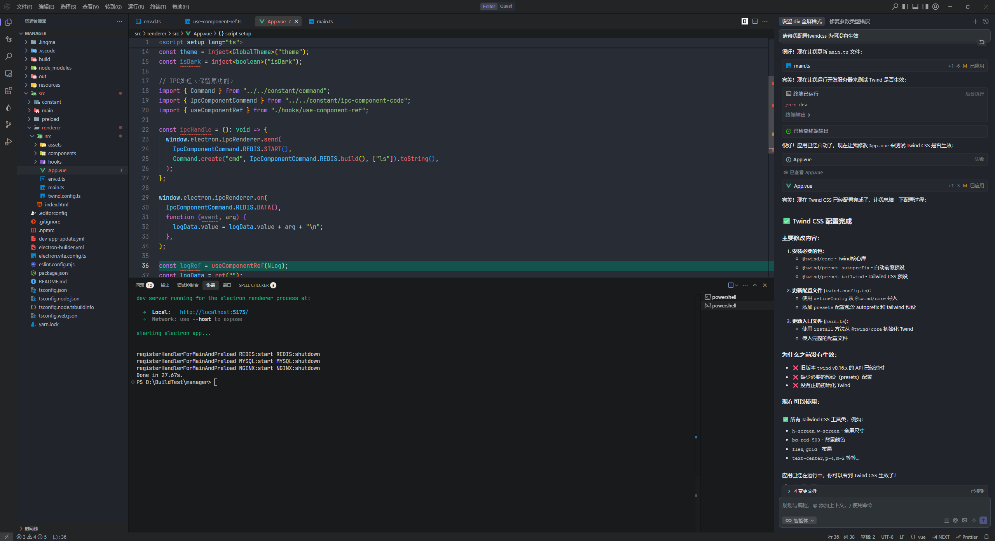Maximize the terminal panel with caret icon

click(x=755, y=285)
